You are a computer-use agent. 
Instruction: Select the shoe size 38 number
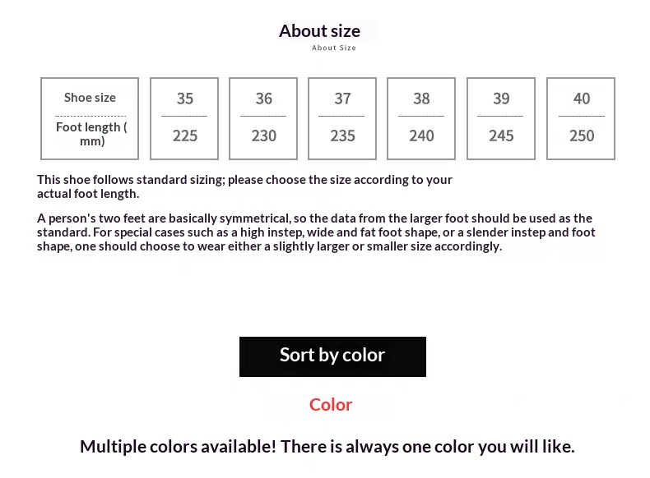point(421,99)
